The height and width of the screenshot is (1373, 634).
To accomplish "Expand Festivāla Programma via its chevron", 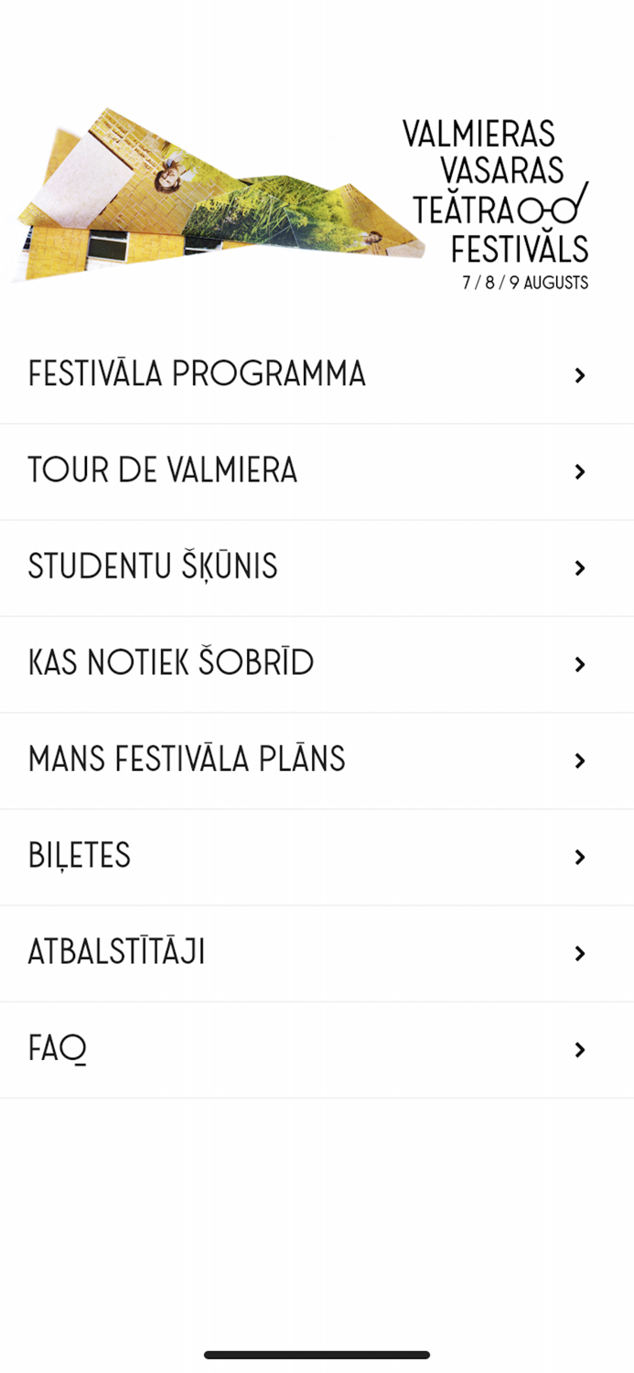I will click(580, 375).
